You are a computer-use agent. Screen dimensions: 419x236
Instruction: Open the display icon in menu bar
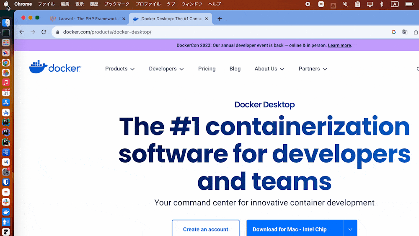coord(370,4)
